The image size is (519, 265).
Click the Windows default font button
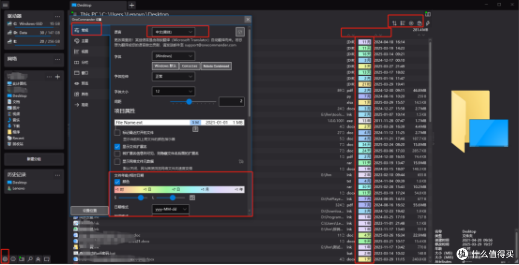pyautogui.click(x=165, y=66)
